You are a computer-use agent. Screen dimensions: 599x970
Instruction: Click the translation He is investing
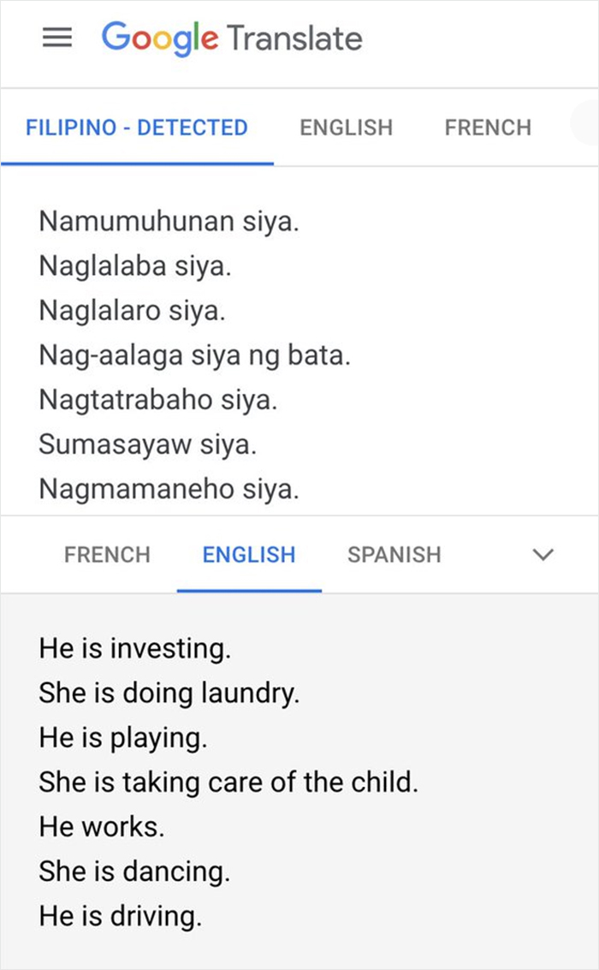coord(136,648)
